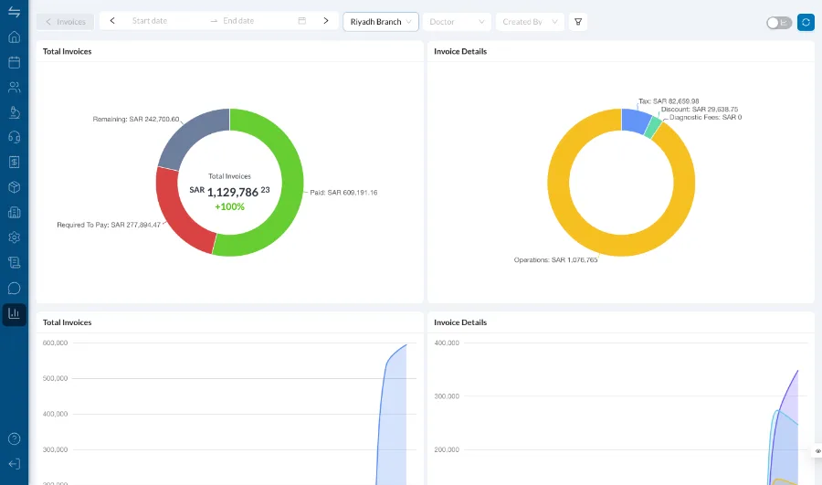Viewport: 822px width, 485px height.
Task: Click the eye icon at right edge
Action: click(817, 451)
